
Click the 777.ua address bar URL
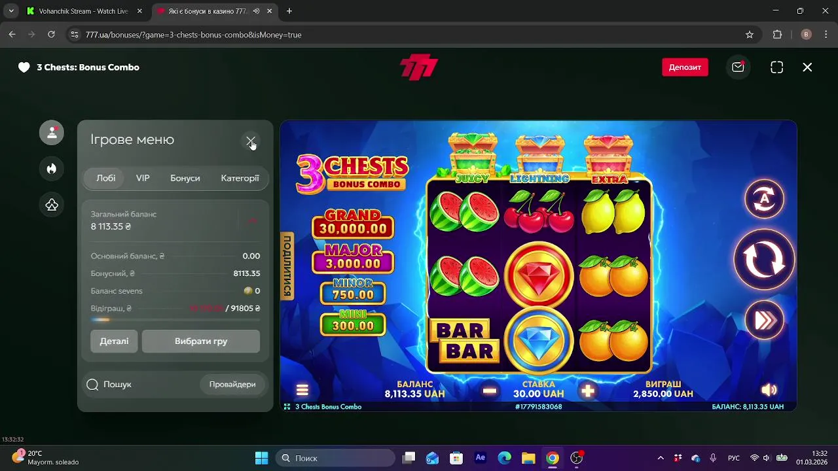tap(193, 35)
